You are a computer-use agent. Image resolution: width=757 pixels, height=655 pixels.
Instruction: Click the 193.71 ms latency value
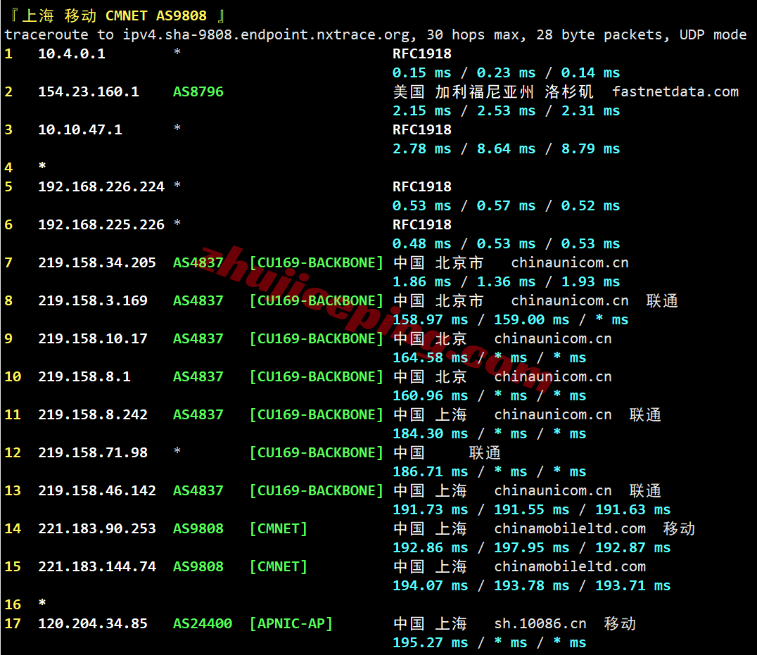point(633,586)
